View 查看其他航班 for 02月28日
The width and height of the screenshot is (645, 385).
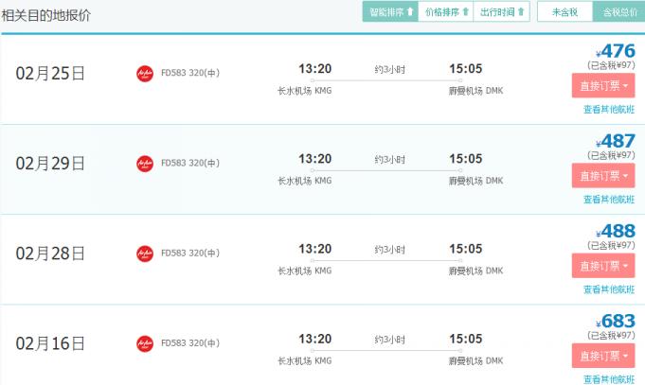coord(608,289)
